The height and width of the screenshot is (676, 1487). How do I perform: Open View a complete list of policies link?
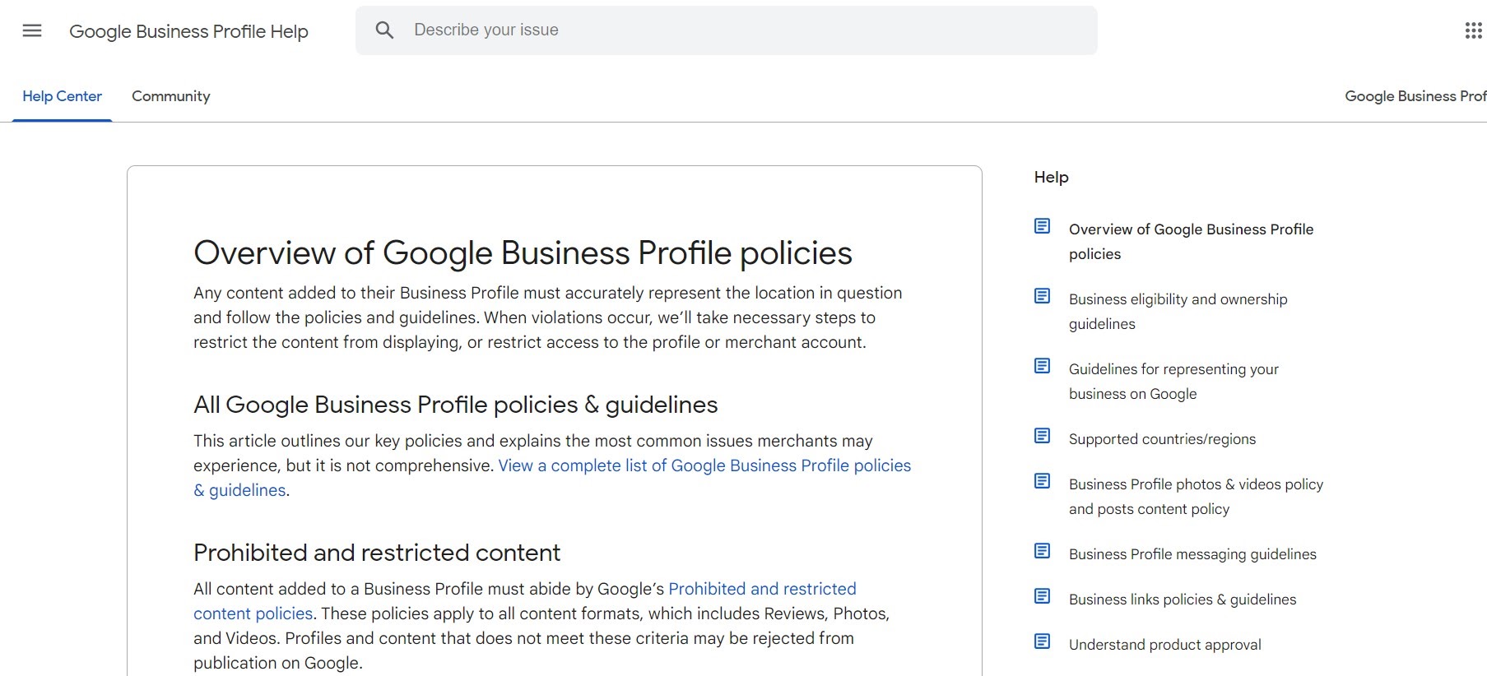[552, 478]
